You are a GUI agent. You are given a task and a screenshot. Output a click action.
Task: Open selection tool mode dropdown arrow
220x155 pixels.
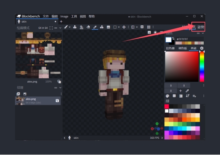[x=119, y=27]
